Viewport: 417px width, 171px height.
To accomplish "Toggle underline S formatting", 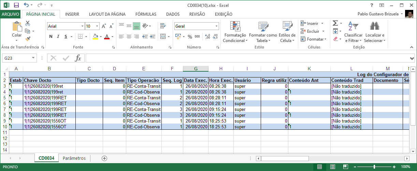I will pos(66,37).
